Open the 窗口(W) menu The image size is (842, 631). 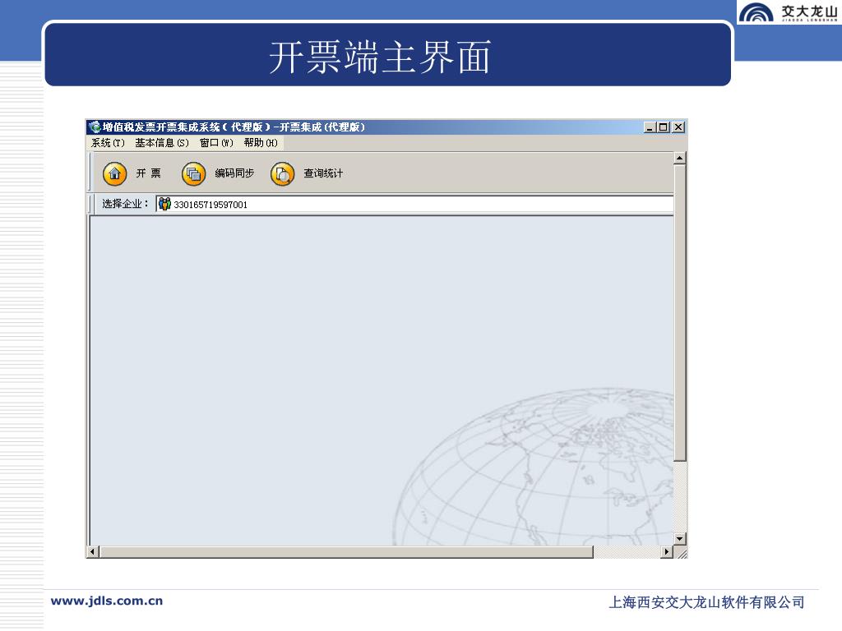(x=216, y=143)
